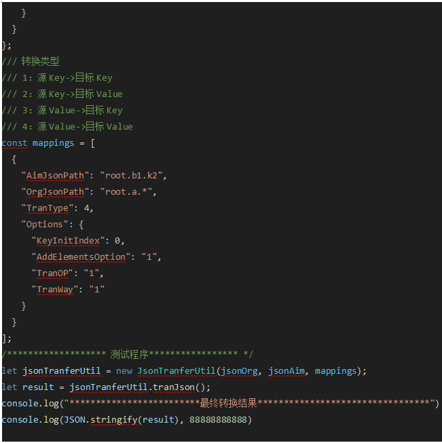The width and height of the screenshot is (442, 443).
Task: Click the tranJson method call
Action: pyautogui.click(x=174, y=387)
